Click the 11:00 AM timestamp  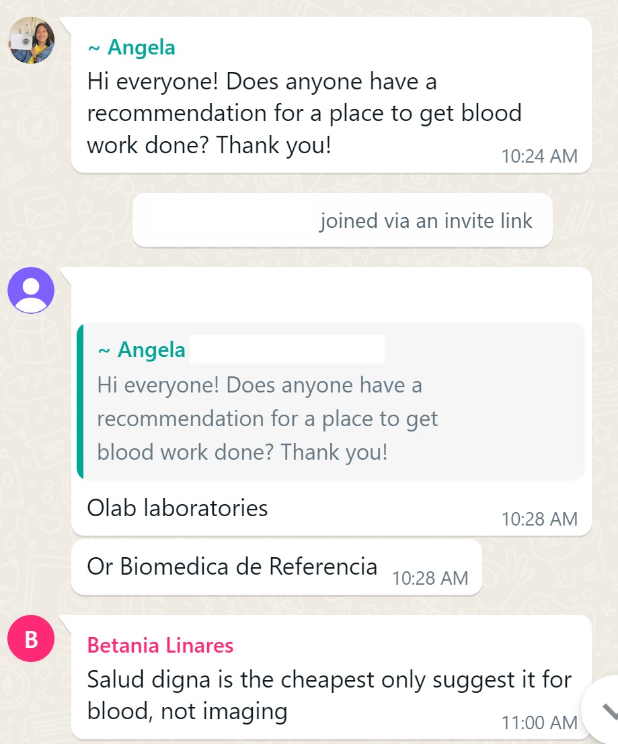539,722
